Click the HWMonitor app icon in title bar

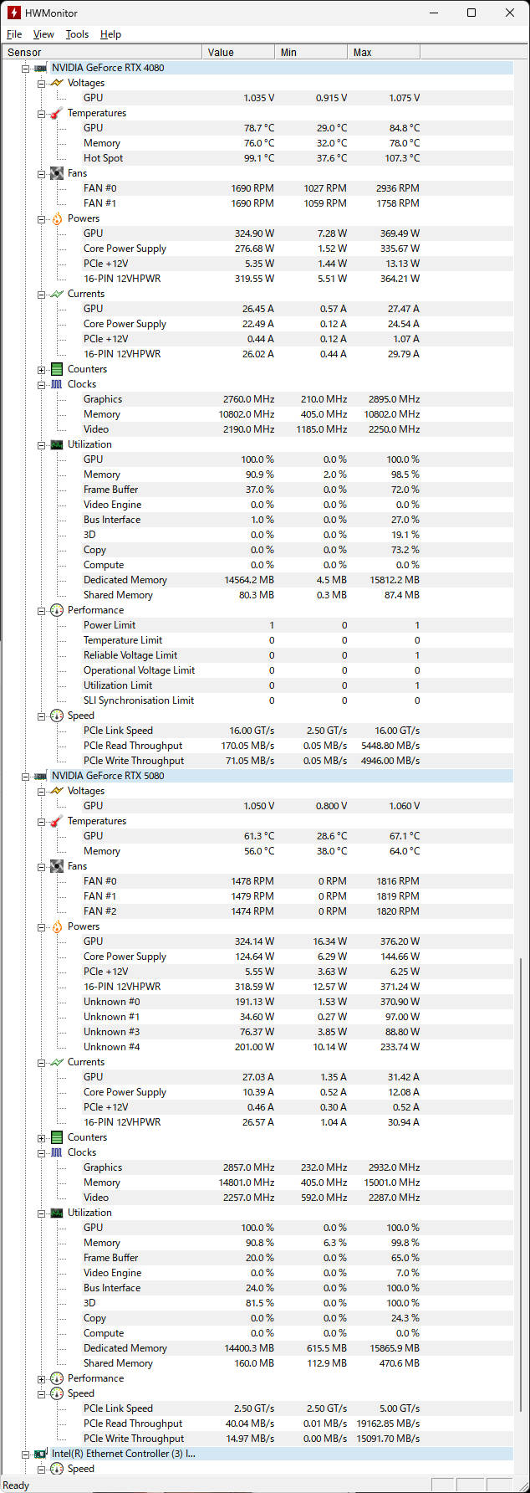(13, 13)
